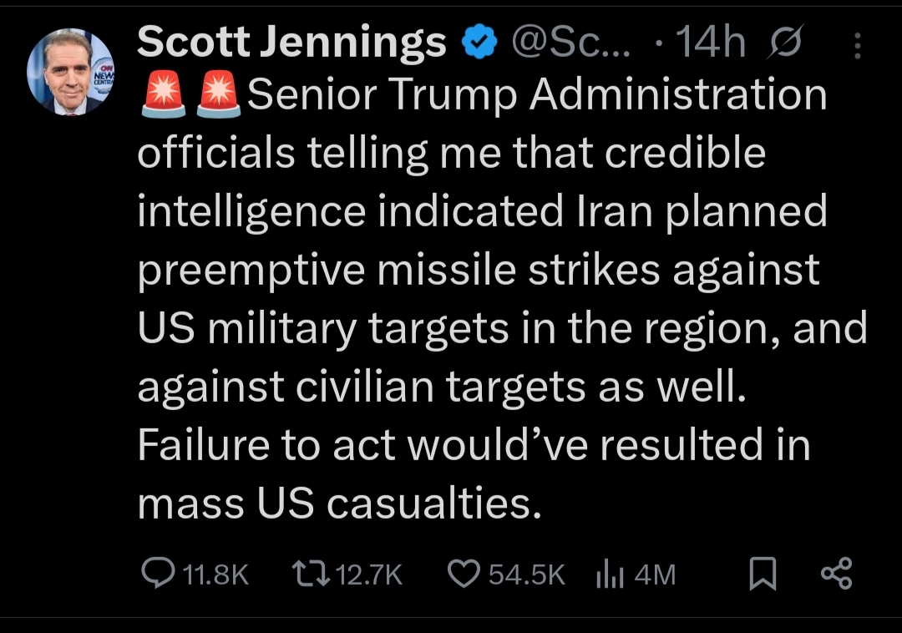The image size is (902, 633).
Task: Open Scott Jennings' profile picture
Action: (x=71, y=72)
